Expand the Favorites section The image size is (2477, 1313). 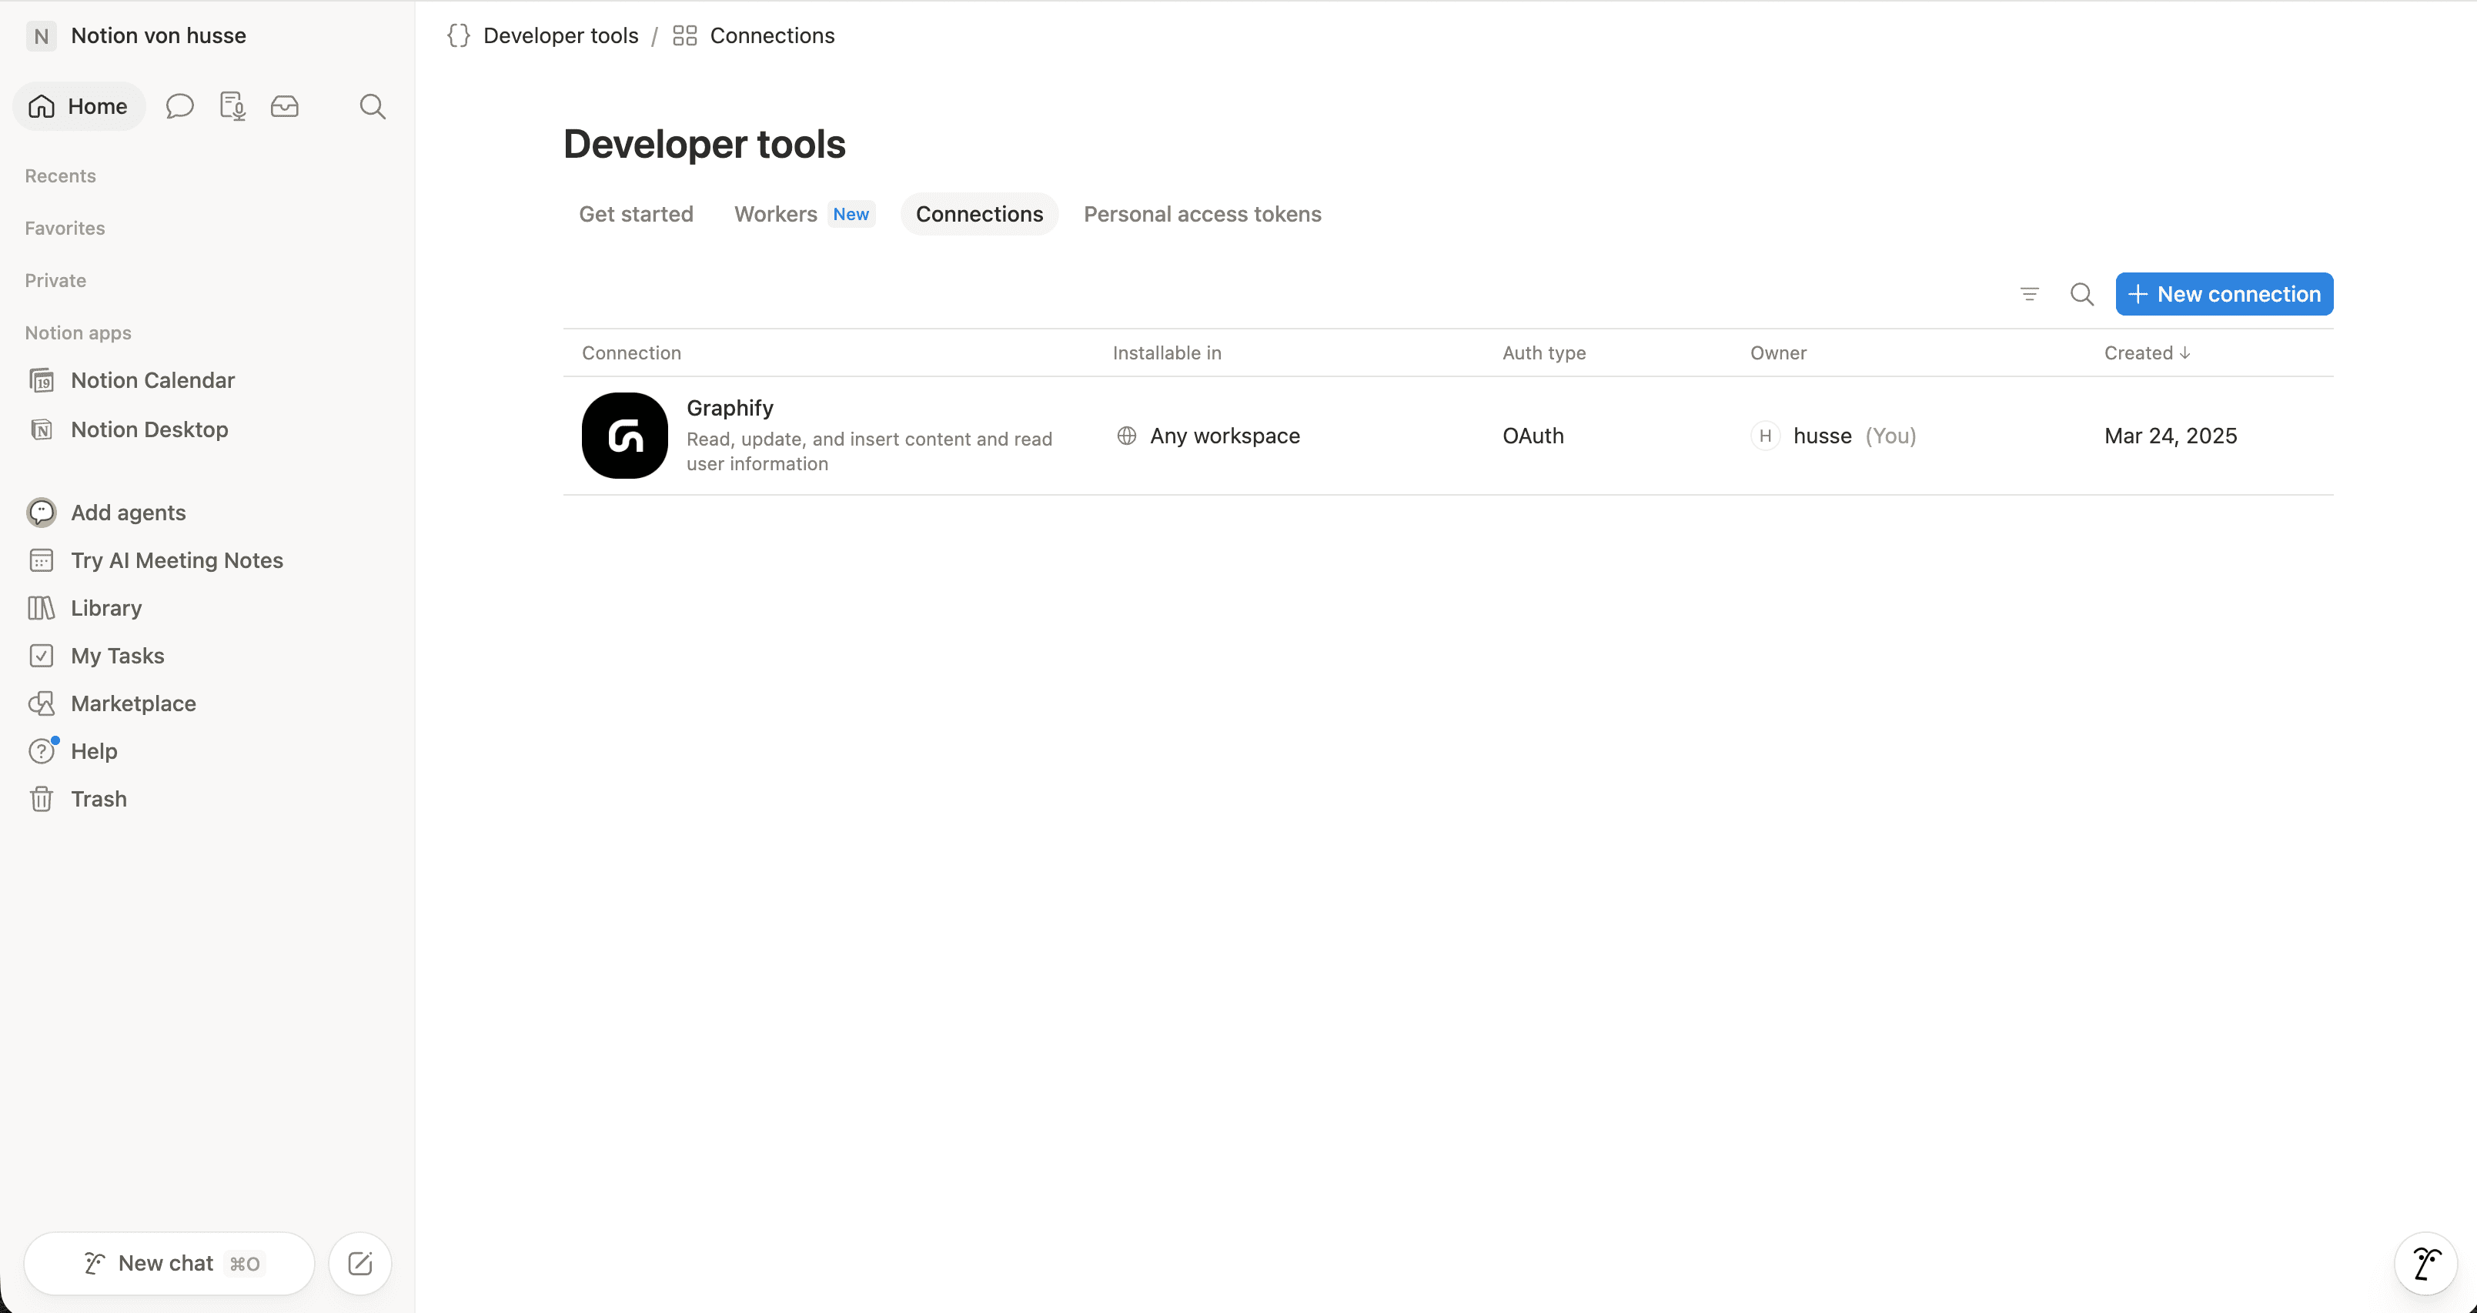(x=65, y=228)
